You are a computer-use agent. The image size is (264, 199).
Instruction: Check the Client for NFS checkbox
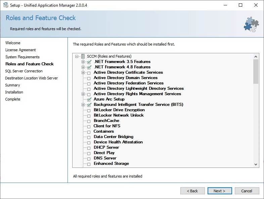[89, 127]
